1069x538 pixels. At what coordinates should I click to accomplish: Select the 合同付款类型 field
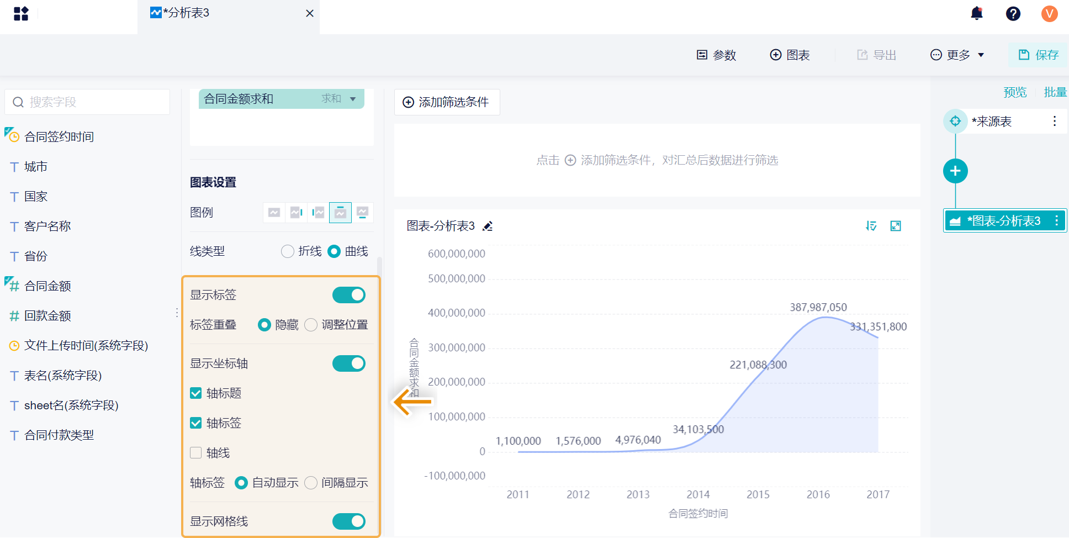(x=59, y=435)
